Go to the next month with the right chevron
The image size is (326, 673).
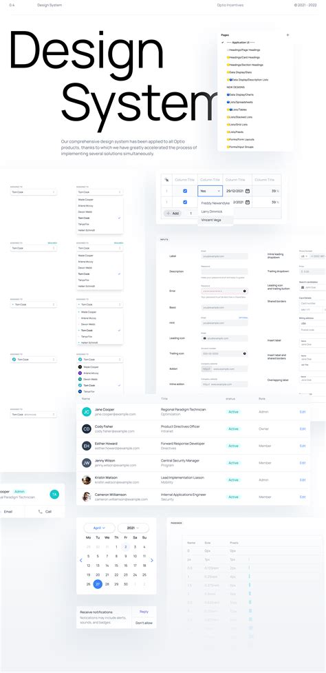coord(151,560)
